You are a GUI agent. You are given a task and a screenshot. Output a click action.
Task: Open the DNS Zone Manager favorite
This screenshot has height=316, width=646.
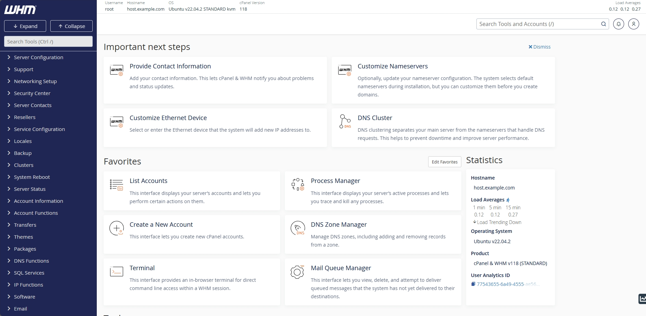pyautogui.click(x=339, y=225)
